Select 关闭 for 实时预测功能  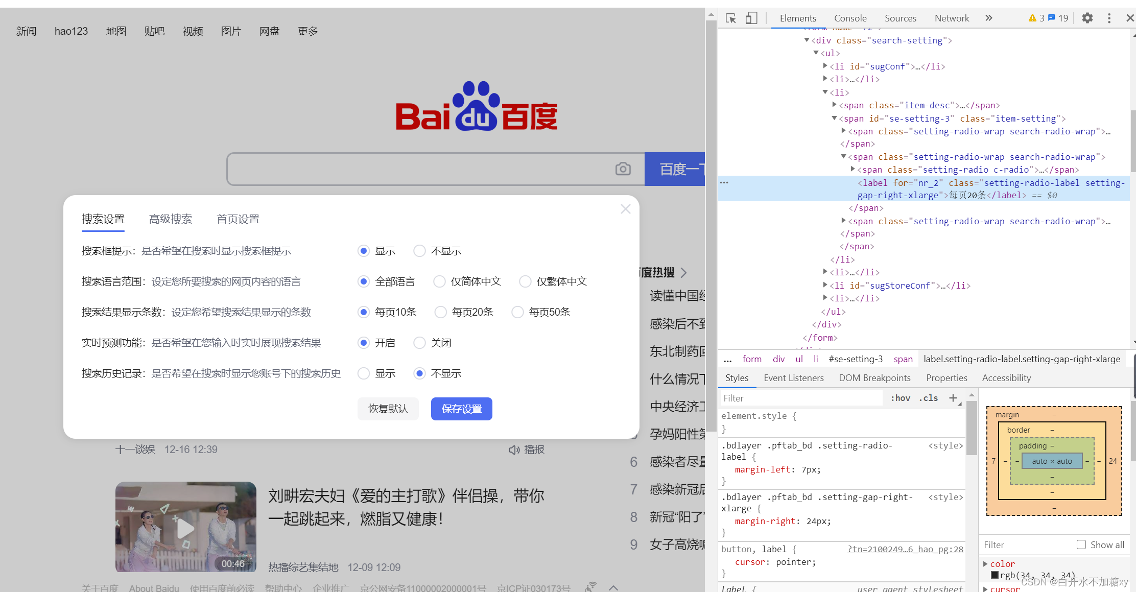pyautogui.click(x=419, y=343)
